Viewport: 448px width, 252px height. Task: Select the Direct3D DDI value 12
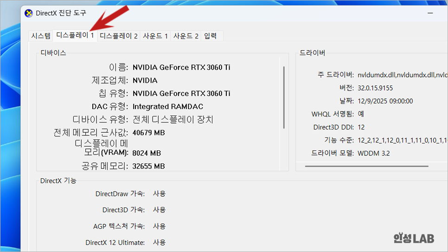pyautogui.click(x=361, y=127)
